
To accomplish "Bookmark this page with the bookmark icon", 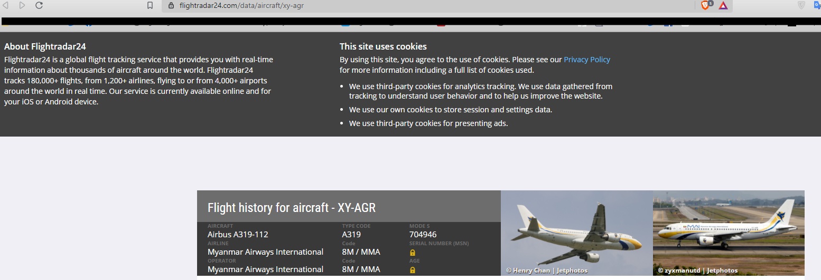I will [150, 6].
